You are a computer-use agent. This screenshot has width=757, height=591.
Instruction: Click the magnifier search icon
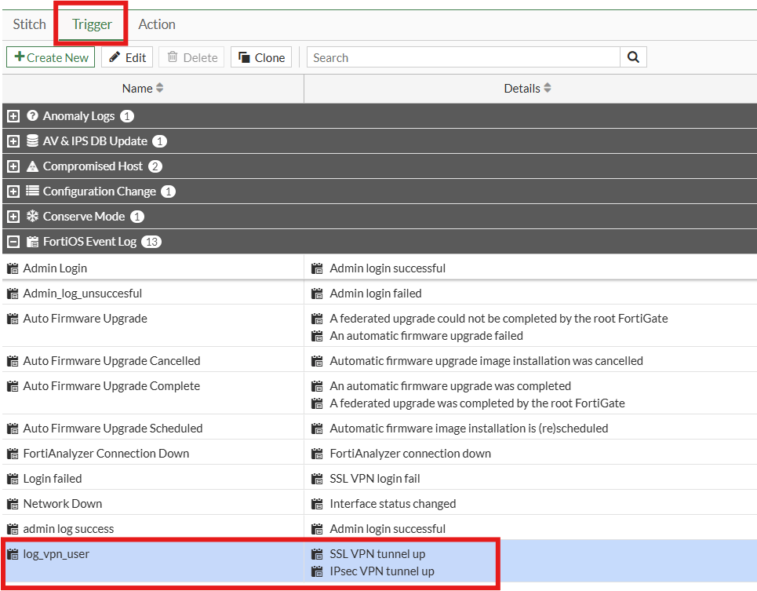tap(633, 57)
